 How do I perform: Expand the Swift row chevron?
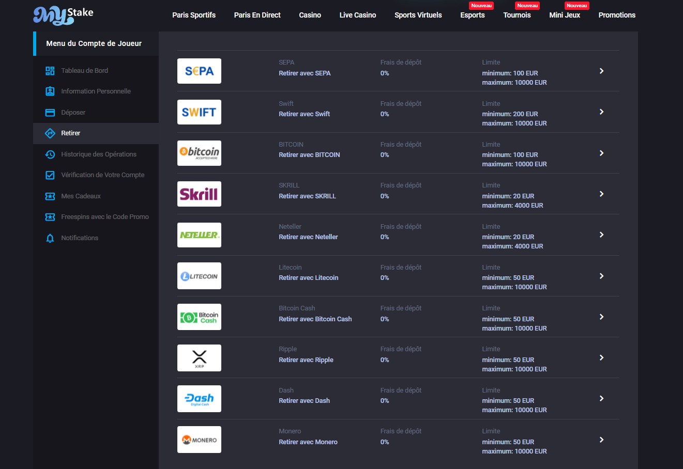click(601, 112)
